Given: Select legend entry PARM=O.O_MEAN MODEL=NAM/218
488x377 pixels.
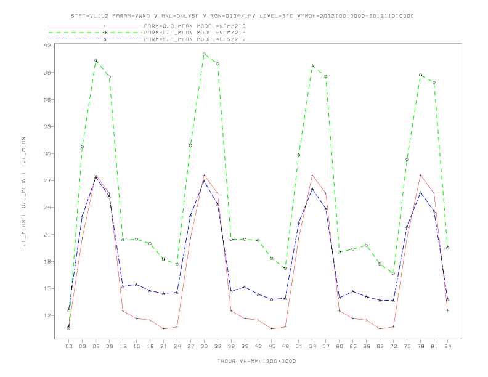Looking at the screenshot, I should coord(195,26).
